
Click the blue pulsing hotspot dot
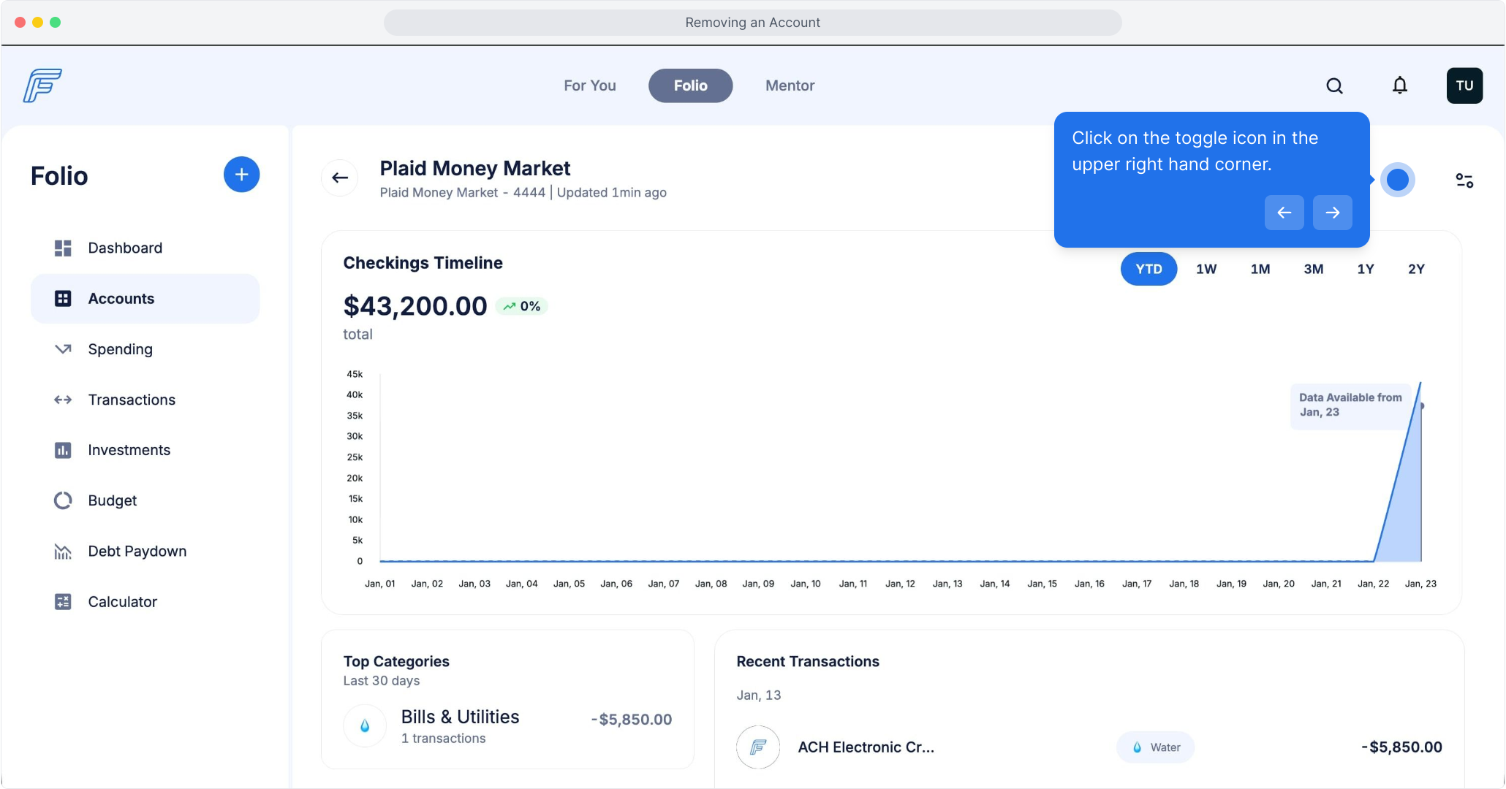[x=1397, y=180]
